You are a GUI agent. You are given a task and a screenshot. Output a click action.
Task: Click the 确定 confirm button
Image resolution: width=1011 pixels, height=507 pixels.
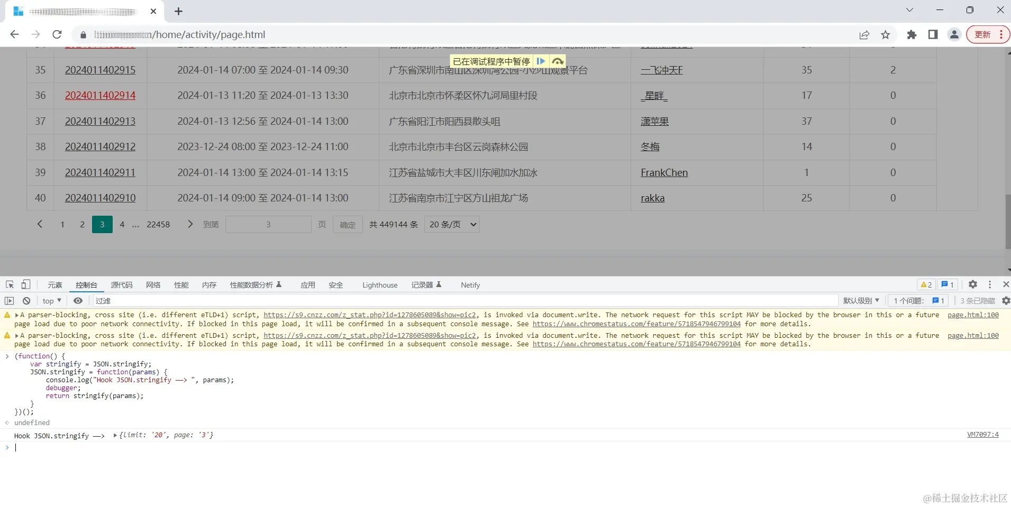(x=348, y=224)
